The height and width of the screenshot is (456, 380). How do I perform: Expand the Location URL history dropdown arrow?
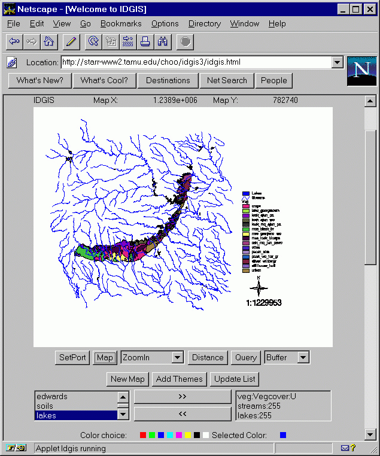tap(338, 62)
